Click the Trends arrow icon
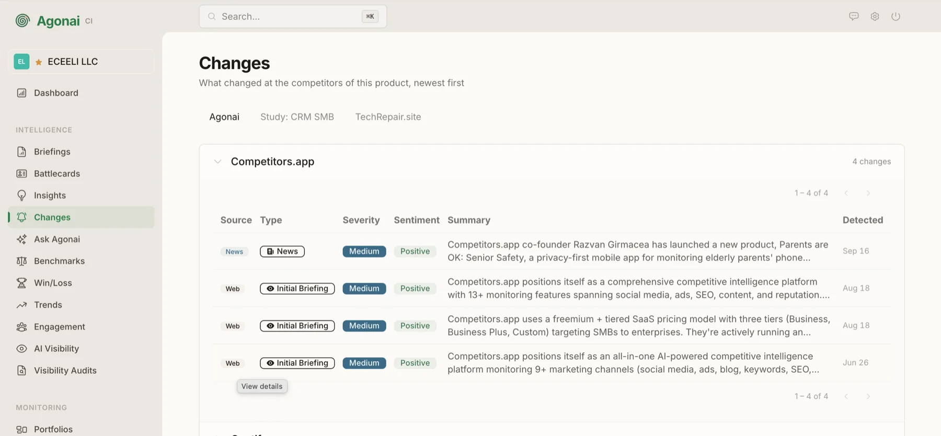941x436 pixels. pyautogui.click(x=21, y=305)
